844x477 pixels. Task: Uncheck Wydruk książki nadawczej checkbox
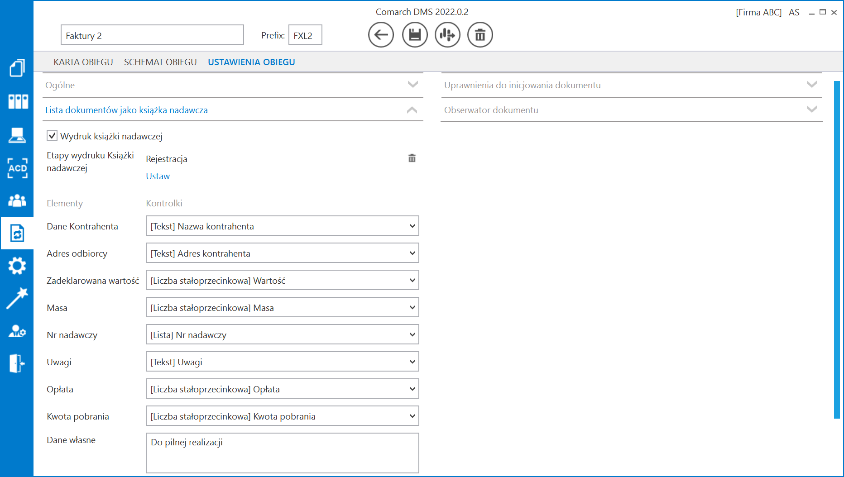tap(52, 135)
